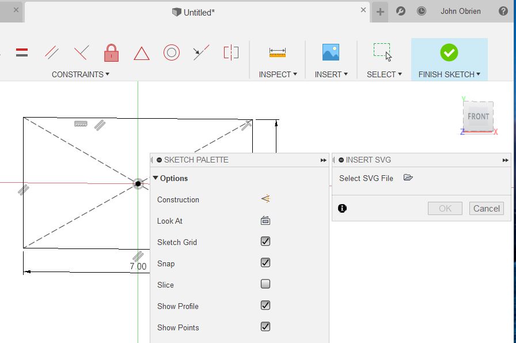
Task: Select the Collinear constraint icon
Action: 201,52
